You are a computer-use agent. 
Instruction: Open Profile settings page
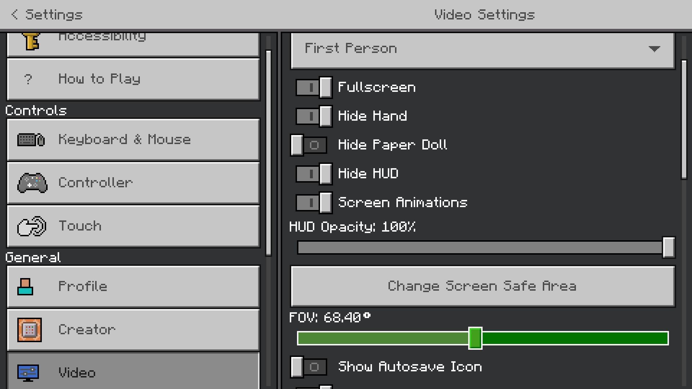(133, 286)
